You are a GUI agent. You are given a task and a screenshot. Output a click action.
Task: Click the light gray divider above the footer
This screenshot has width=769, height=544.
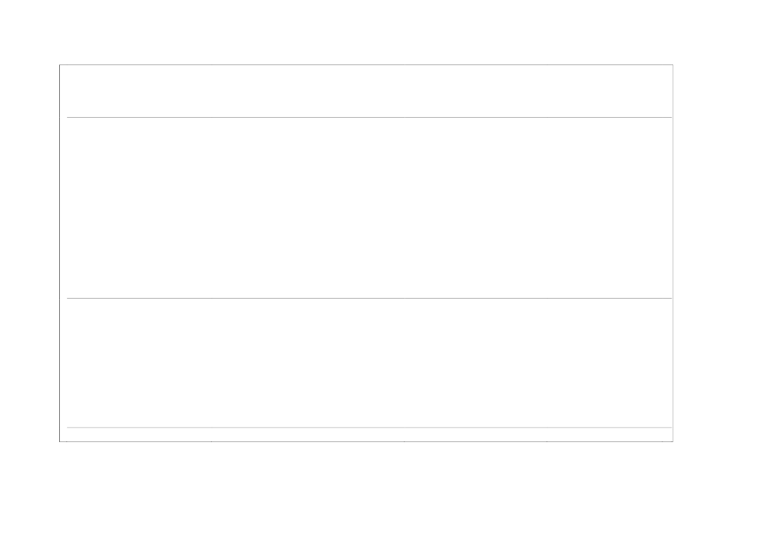point(366,428)
